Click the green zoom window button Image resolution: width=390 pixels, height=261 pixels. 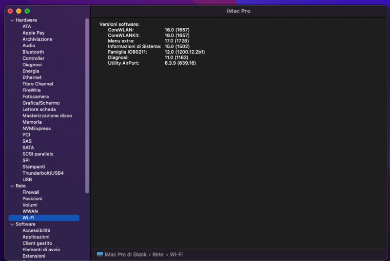27,11
